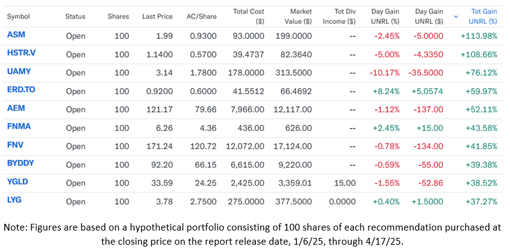Click the UAMY ticker symbol
Viewport: 510px width, 249px height.
[17, 72]
